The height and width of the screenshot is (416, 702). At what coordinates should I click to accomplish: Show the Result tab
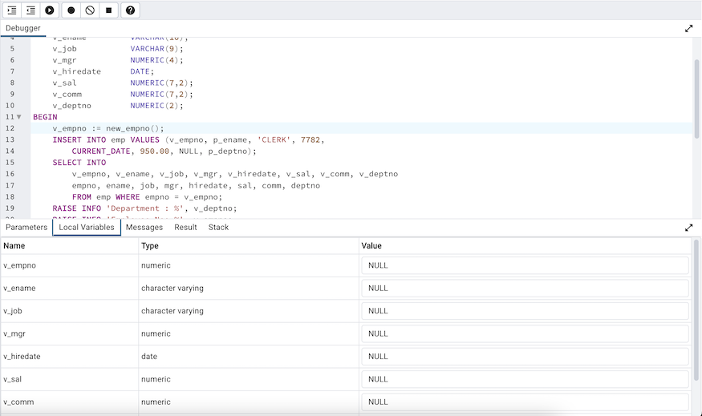point(185,228)
